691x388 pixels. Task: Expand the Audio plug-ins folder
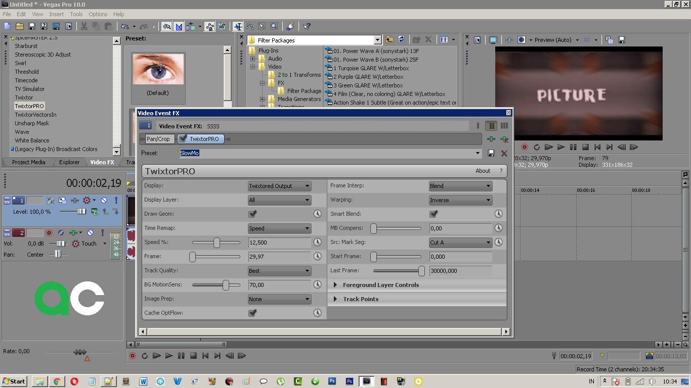[253, 59]
